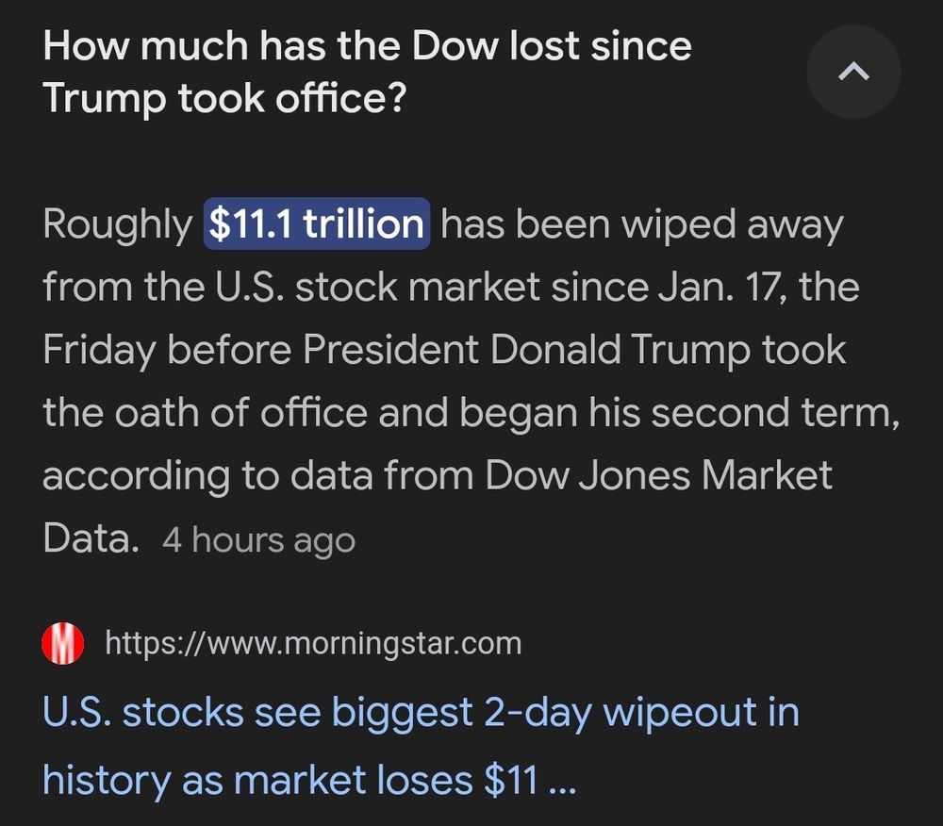Click the Morningstar favicon icon
This screenshot has height=826, width=943.
pos(63,644)
